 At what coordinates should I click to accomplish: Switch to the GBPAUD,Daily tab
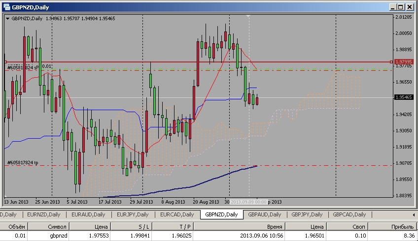pyautogui.click(x=264, y=214)
